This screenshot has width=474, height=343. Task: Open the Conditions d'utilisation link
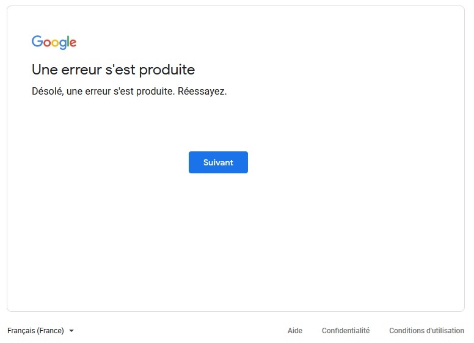point(426,331)
